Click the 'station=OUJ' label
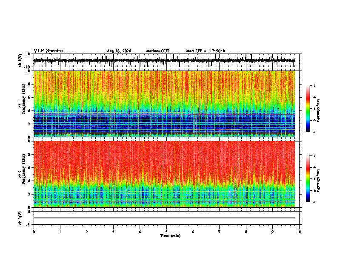Screen dimensions: 337x260 coord(157,51)
